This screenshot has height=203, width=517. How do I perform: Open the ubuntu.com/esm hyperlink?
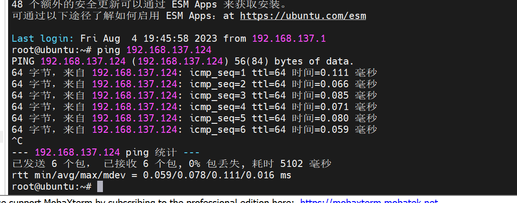pos(303,16)
